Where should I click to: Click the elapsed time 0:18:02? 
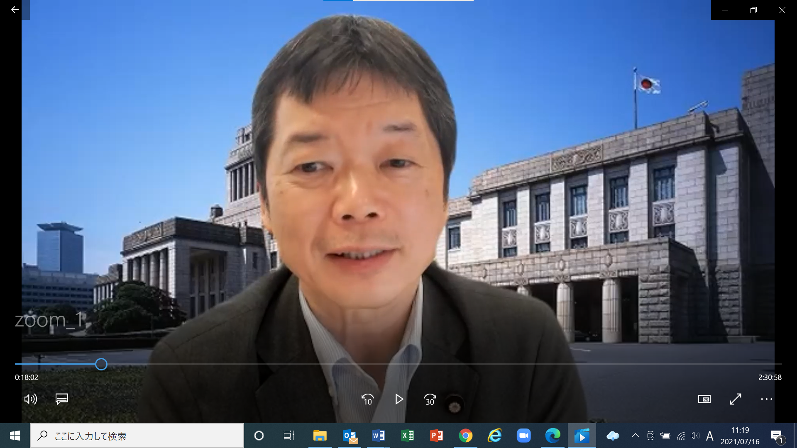pyautogui.click(x=27, y=377)
